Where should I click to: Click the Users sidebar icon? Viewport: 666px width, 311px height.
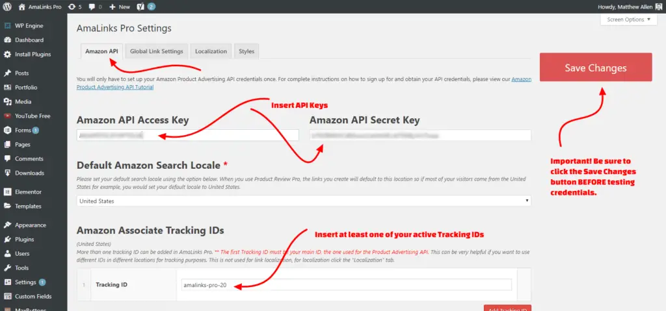point(7,253)
